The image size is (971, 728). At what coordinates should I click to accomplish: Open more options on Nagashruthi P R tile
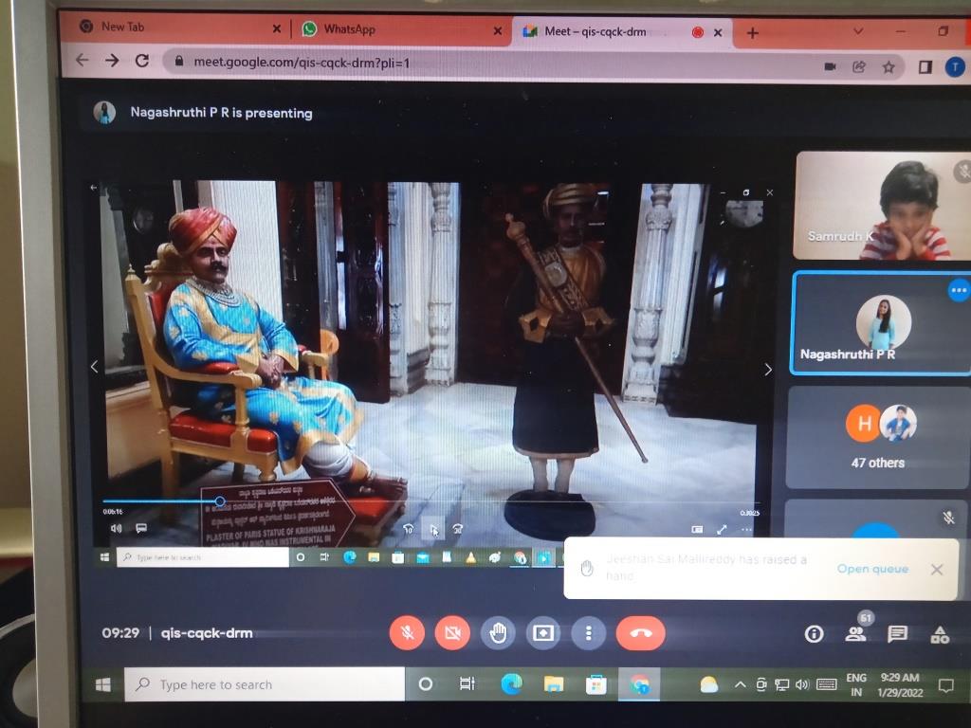(959, 290)
